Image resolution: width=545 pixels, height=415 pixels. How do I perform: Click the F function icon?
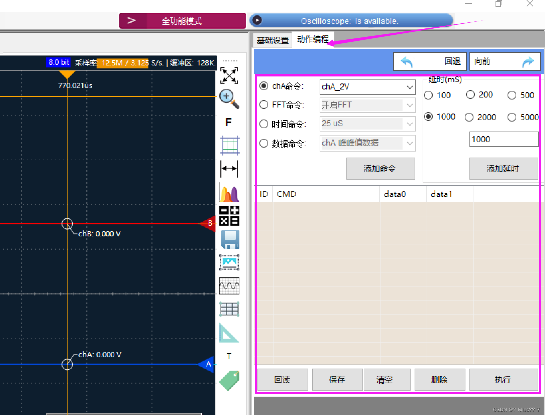[x=229, y=122]
